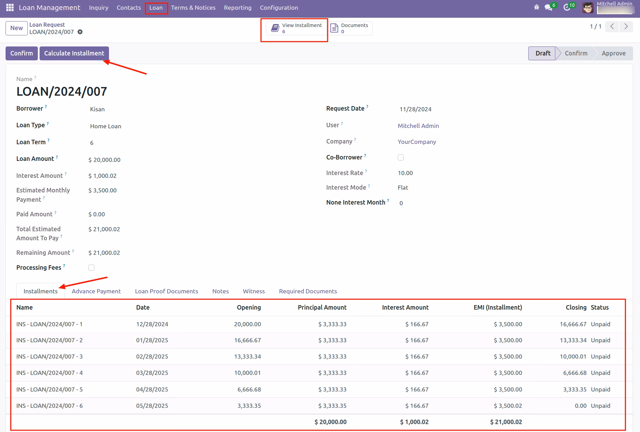Image resolution: width=640 pixels, height=432 pixels.
Task: Click Interest Mode value Flat
Action: (403, 188)
